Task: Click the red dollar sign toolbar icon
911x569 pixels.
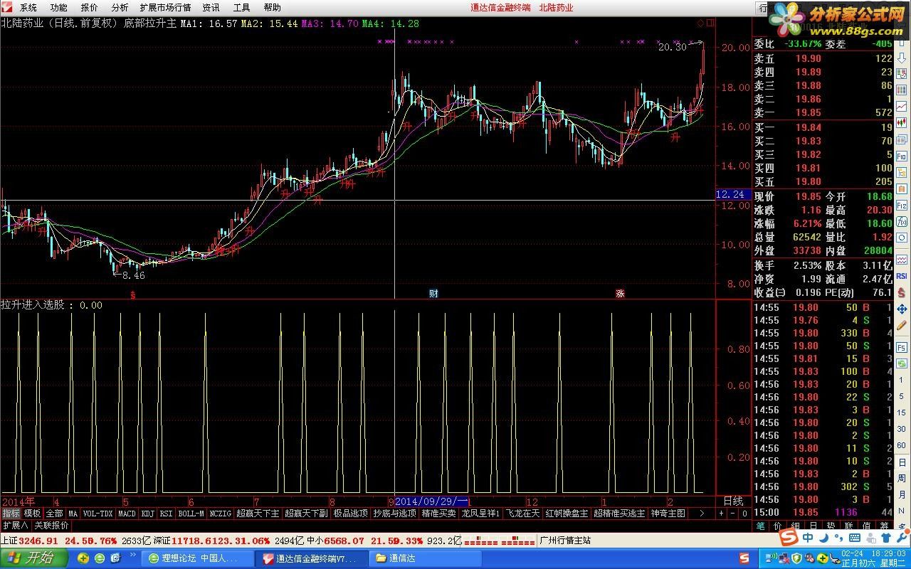Action: coord(902,292)
